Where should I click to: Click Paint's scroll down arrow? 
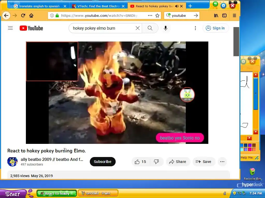(x=256, y=132)
